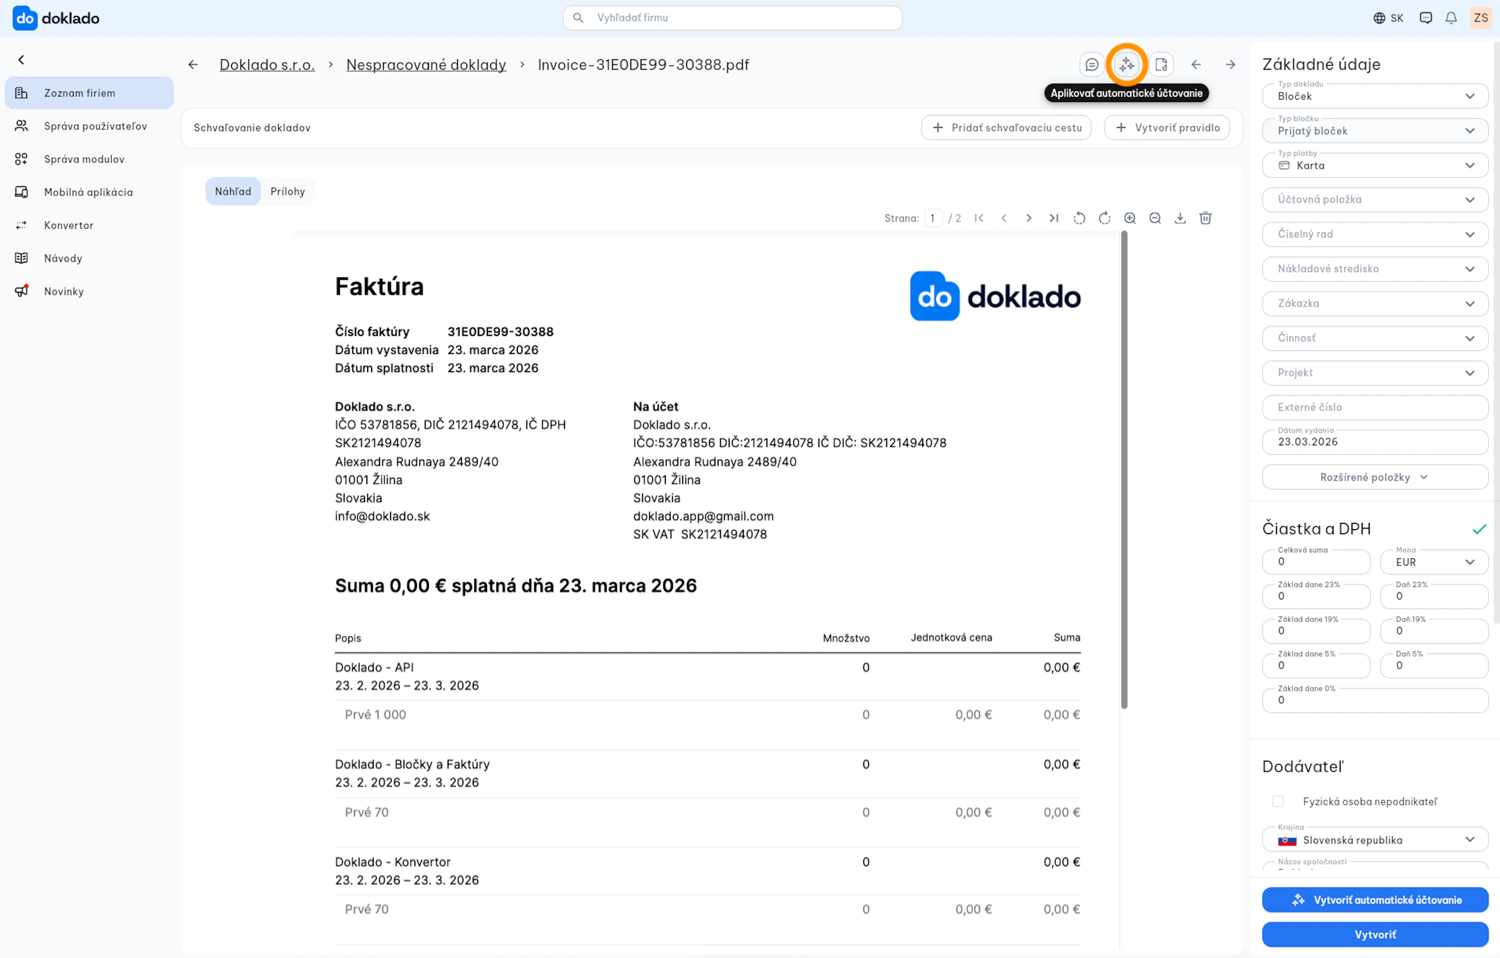
Task: Click the doklado logo in header
Action: coord(56,18)
